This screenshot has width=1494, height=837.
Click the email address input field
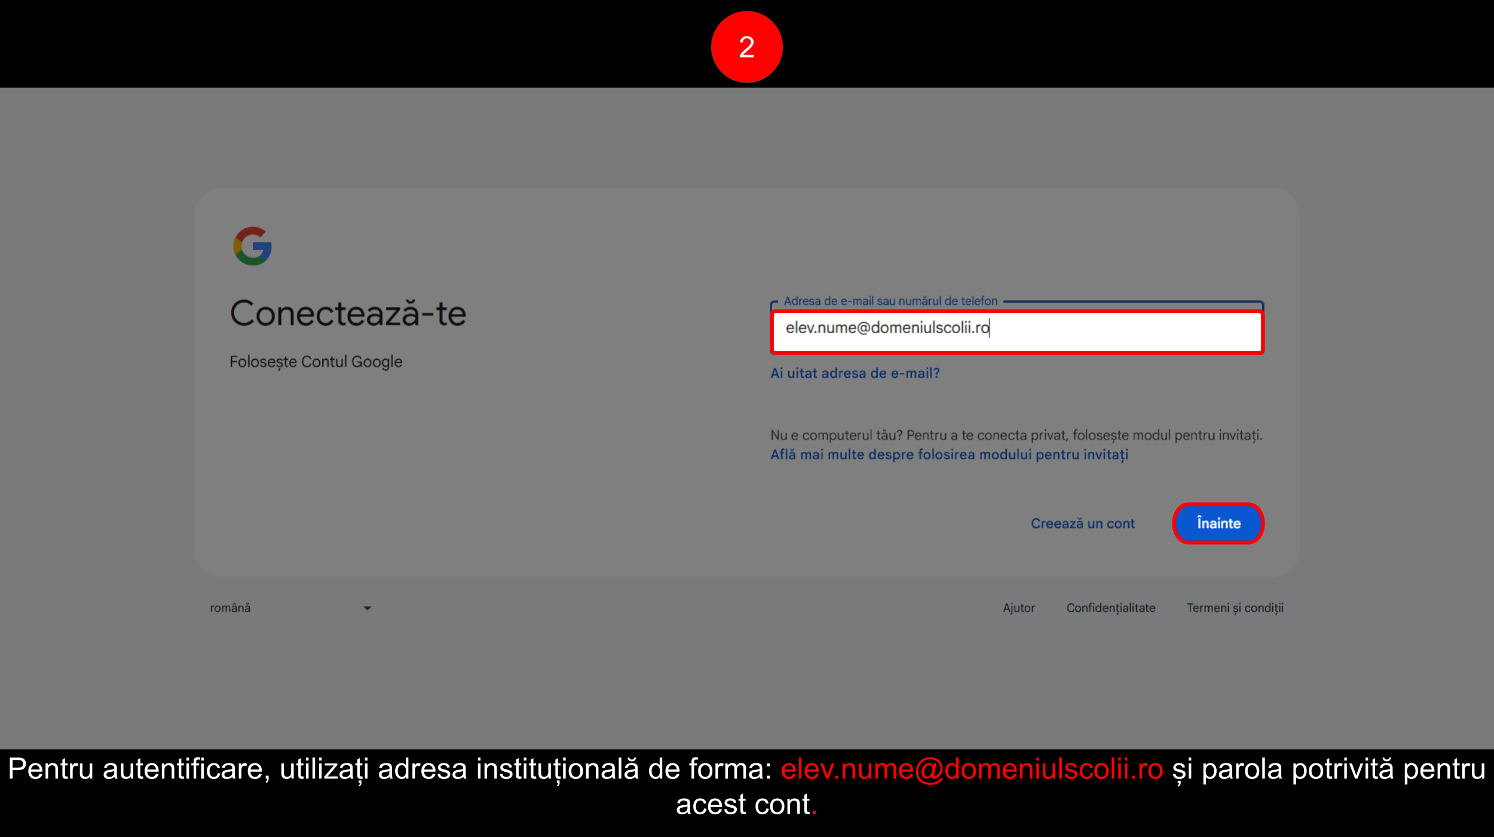(x=1016, y=332)
